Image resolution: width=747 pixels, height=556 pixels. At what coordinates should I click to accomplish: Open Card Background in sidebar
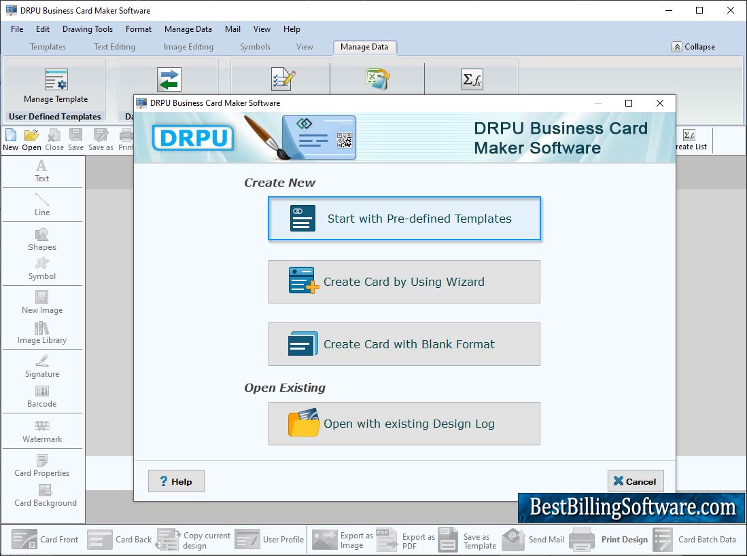46,496
